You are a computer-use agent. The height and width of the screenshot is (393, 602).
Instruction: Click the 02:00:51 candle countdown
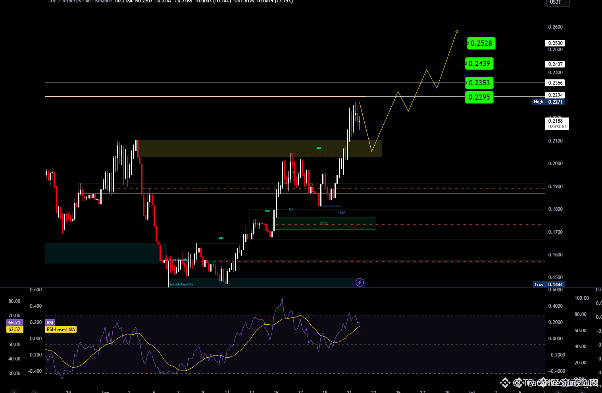click(557, 127)
